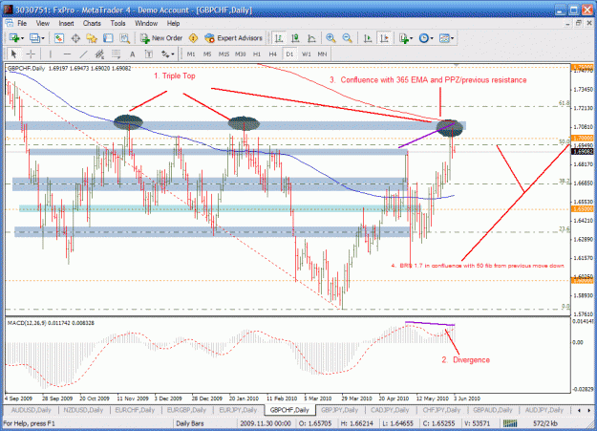Switch timeframe to M1
The image size is (597, 431).
point(191,54)
